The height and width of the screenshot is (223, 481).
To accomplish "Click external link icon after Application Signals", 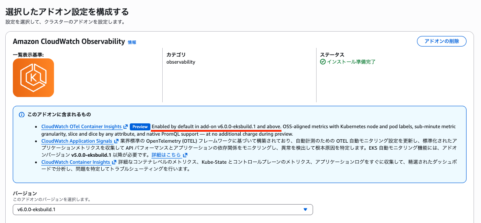I will tap(116, 141).
